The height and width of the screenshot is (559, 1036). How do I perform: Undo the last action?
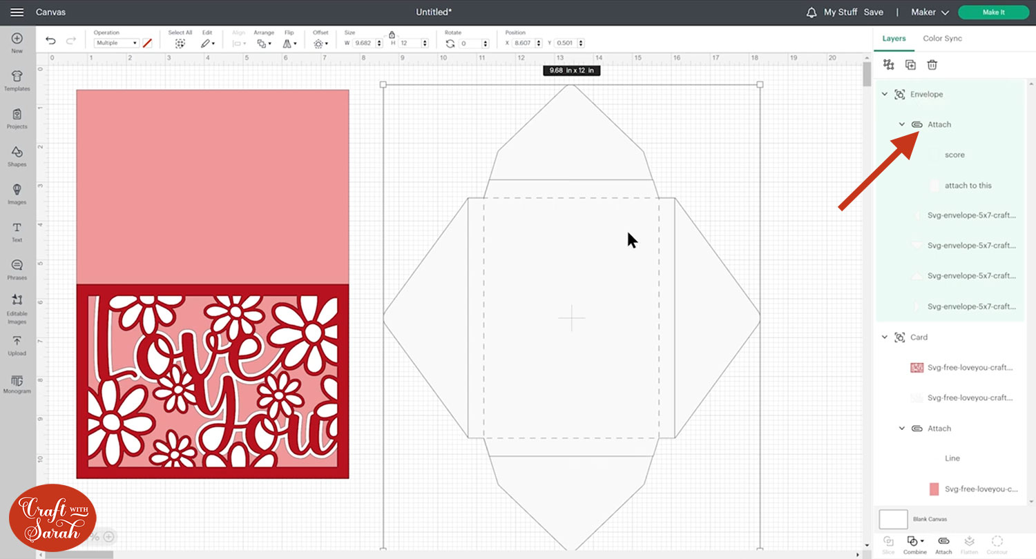click(50, 41)
